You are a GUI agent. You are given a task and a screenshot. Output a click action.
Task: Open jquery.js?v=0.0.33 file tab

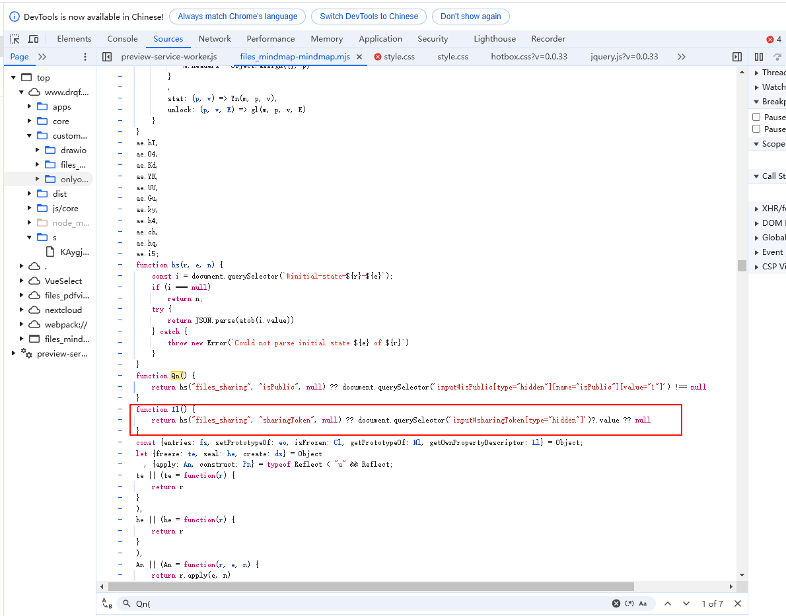624,57
